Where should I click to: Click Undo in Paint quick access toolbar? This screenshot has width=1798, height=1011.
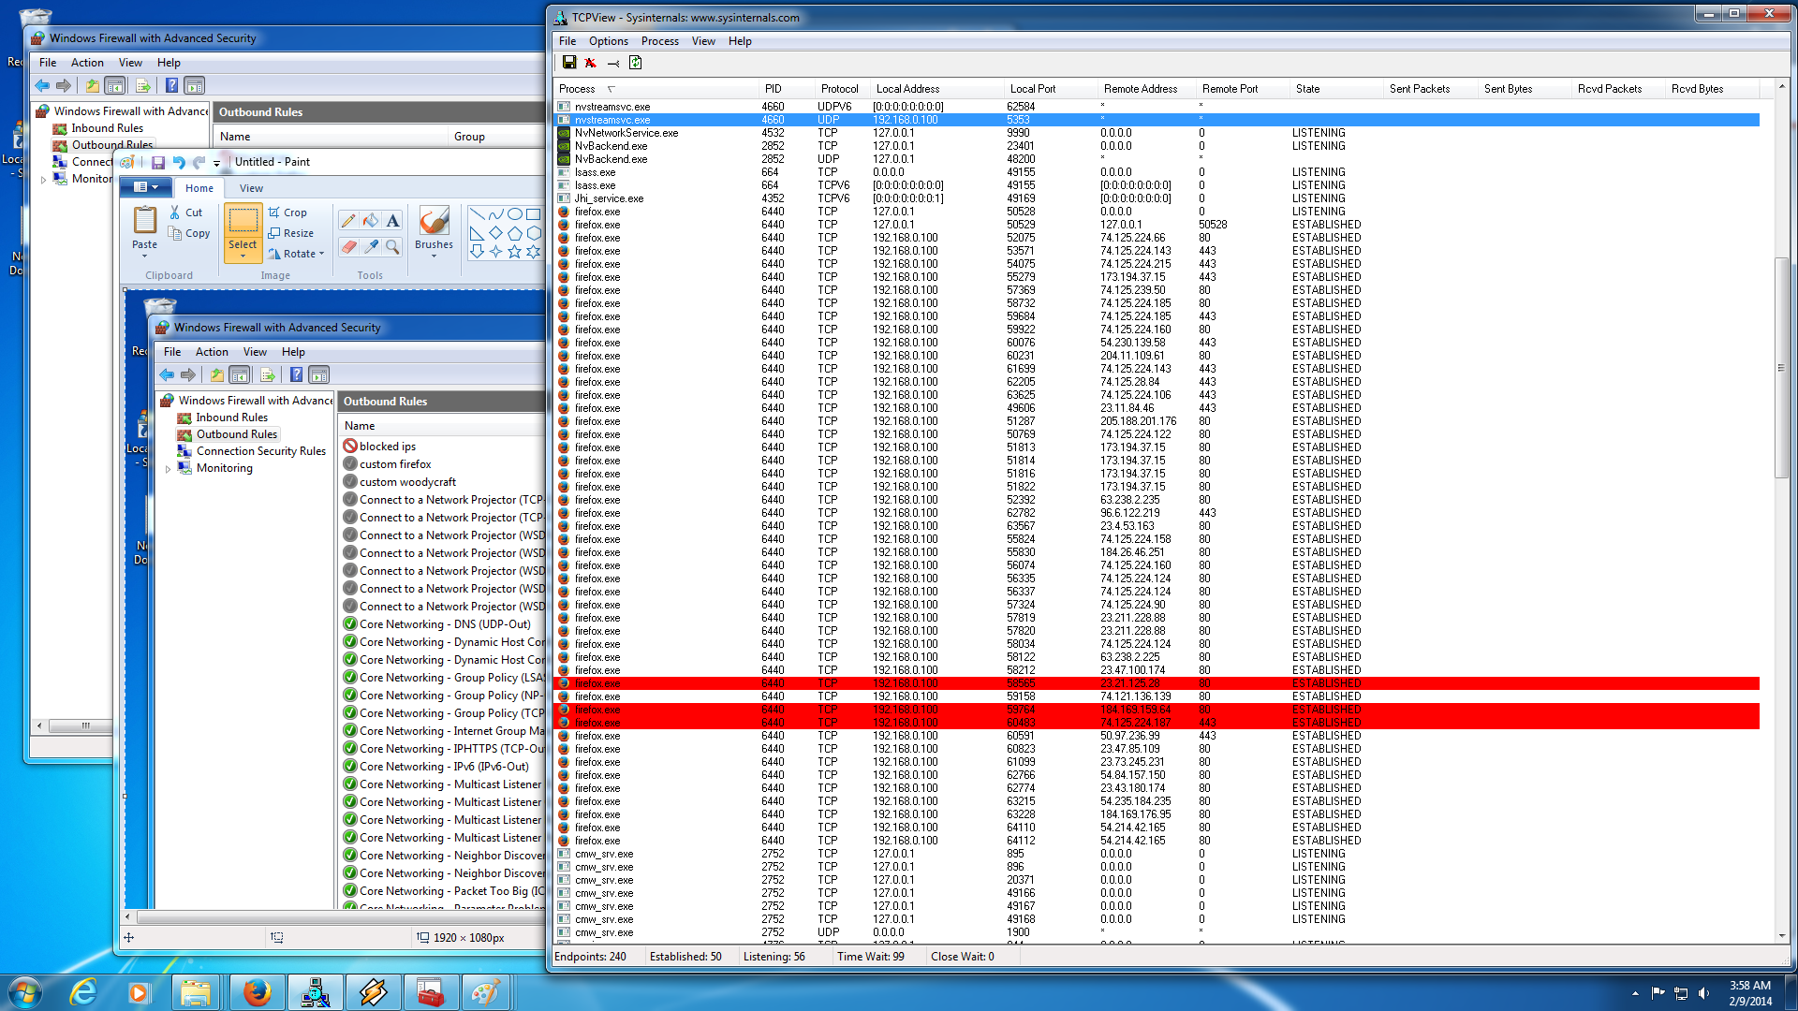point(179,162)
